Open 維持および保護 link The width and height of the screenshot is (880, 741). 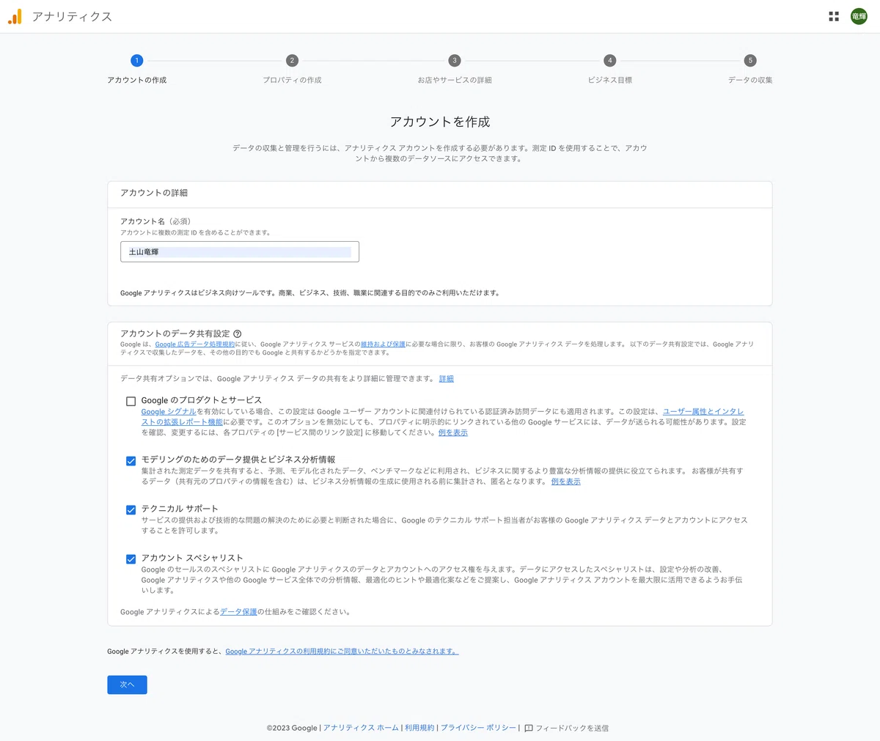[383, 344]
